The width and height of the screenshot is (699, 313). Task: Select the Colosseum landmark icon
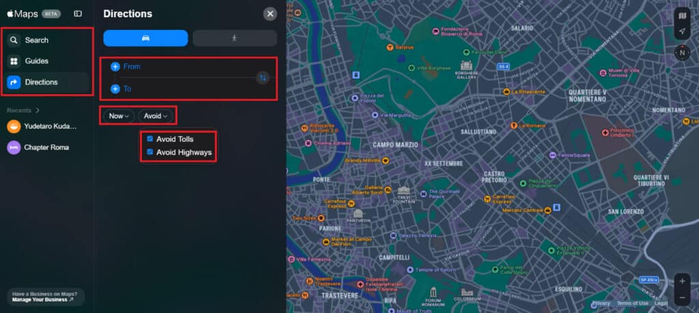[x=466, y=293]
